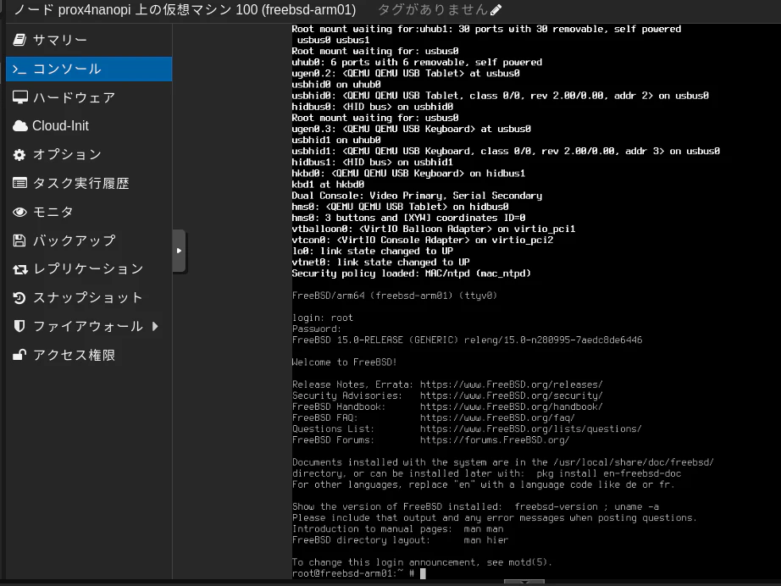Click the forums.FreeBSD.org URL text
This screenshot has height=586, width=781.
(x=494, y=440)
